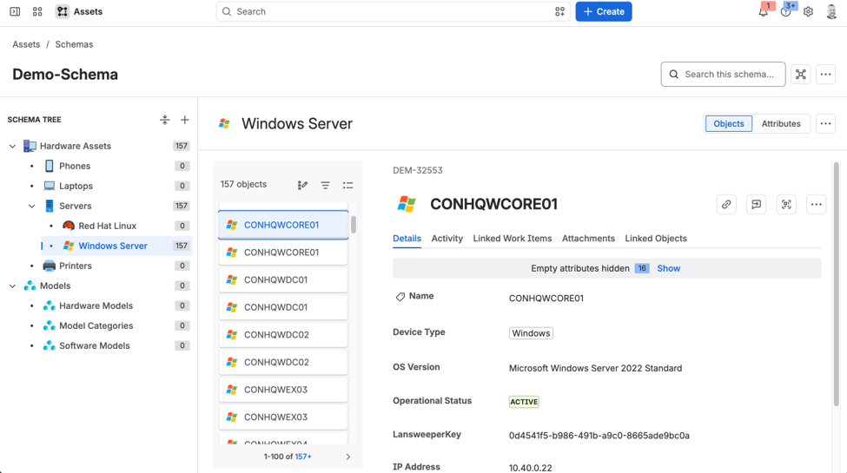Collapse the Models tree node
The width and height of the screenshot is (847, 473).
coord(12,286)
